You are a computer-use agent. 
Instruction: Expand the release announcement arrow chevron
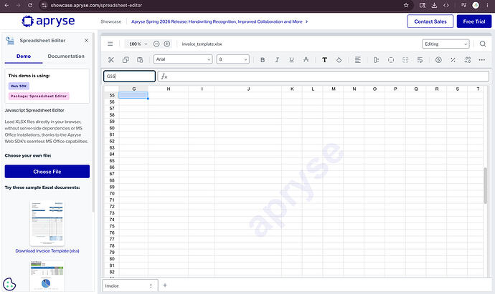click(306, 21)
